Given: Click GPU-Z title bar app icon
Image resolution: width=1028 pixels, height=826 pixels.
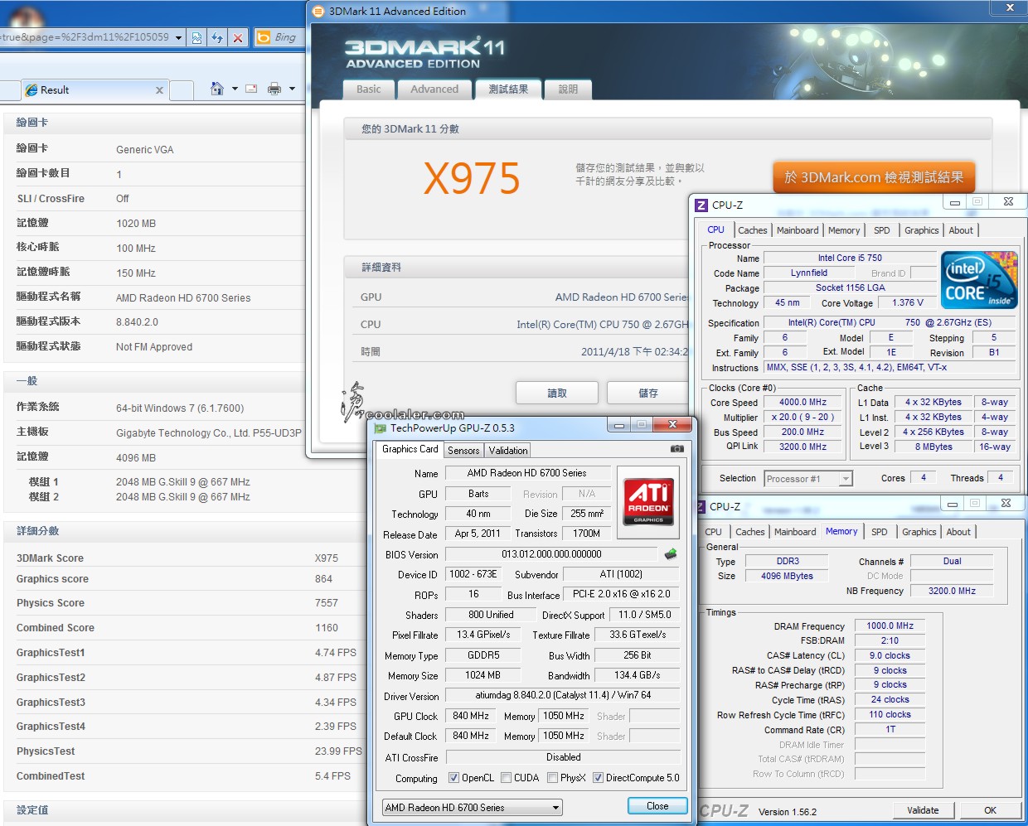Looking at the screenshot, I should pyautogui.click(x=381, y=428).
